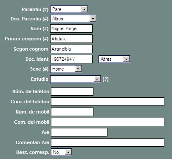Screen dimensions: 172x159
Task: Click the Núm. de telèfon input field
Action: (72, 91)
